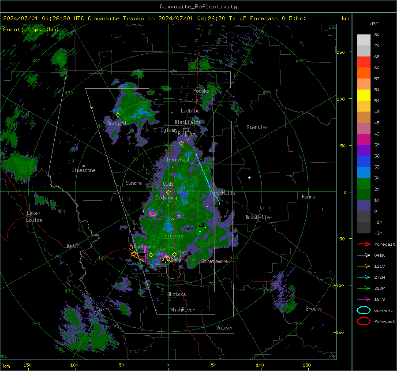Click the Olds label
397x371 pixels.
pyautogui.click(x=168, y=184)
